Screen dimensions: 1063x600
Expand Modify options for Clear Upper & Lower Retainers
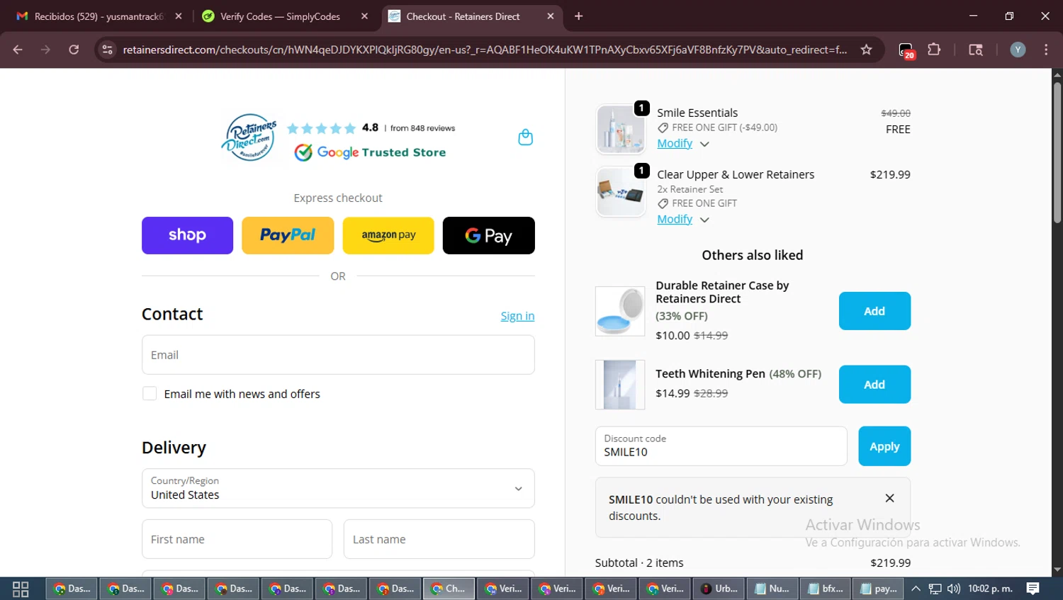pyautogui.click(x=682, y=220)
